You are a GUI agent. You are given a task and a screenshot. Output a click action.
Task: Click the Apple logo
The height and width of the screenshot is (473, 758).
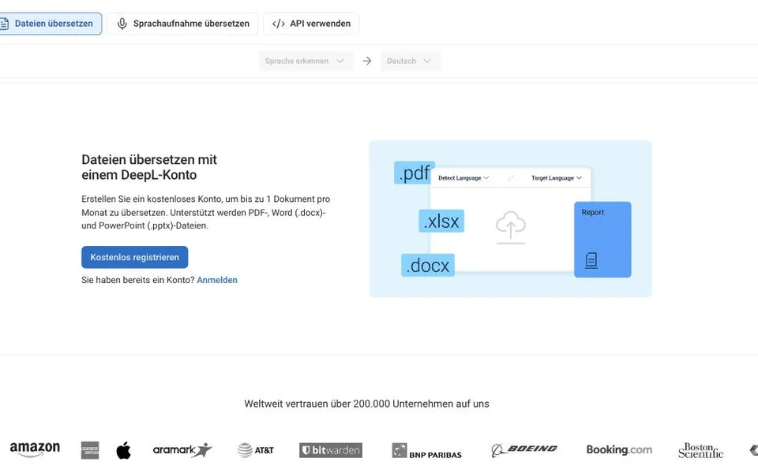[124, 450]
